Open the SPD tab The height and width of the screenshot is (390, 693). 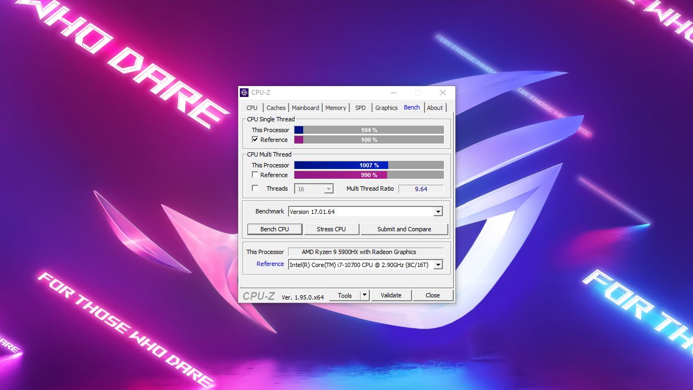click(360, 108)
